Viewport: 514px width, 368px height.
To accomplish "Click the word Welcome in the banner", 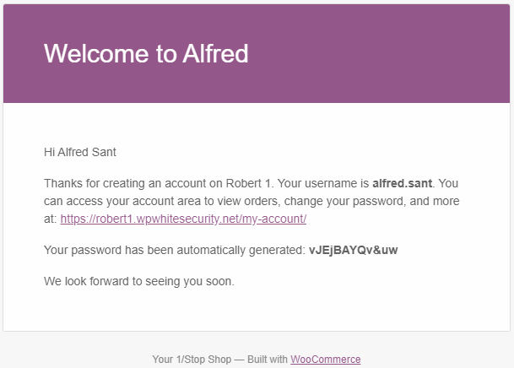I will (x=96, y=53).
